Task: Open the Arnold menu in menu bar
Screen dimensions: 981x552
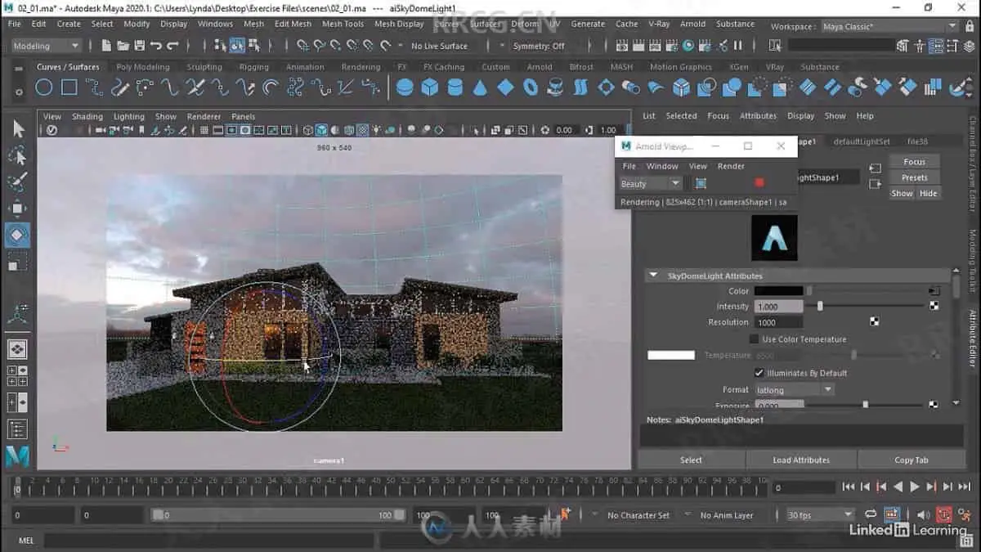Action: tap(692, 24)
